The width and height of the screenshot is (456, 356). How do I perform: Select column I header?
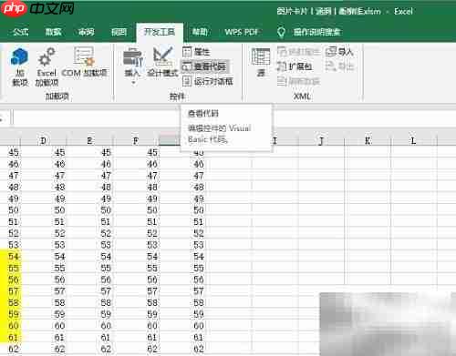[x=275, y=140]
